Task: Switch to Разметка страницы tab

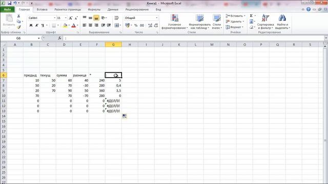Action: tap(68, 9)
